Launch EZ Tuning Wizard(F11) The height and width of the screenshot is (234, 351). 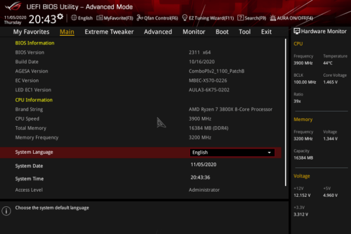(208, 18)
